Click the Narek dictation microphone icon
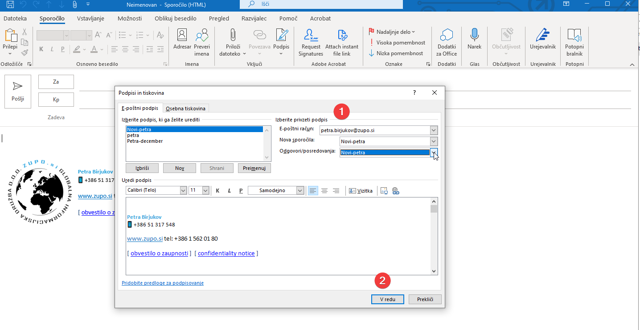This screenshot has height=330, width=640. 474,36
